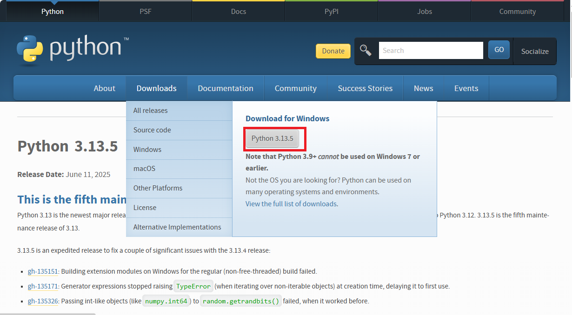
Task: Click the Success Stories nav item
Action: (365, 88)
